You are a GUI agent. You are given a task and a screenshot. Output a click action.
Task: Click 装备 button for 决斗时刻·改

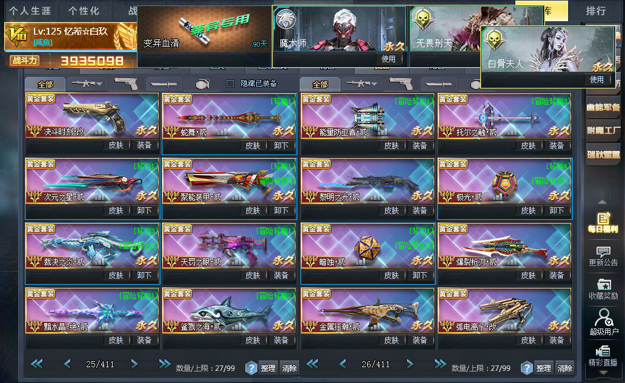click(x=144, y=145)
